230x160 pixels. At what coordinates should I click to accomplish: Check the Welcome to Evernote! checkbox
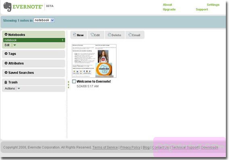[x=74, y=81]
